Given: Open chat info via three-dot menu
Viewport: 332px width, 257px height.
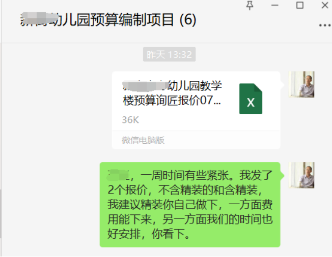Looking at the screenshot, I should [325, 25].
